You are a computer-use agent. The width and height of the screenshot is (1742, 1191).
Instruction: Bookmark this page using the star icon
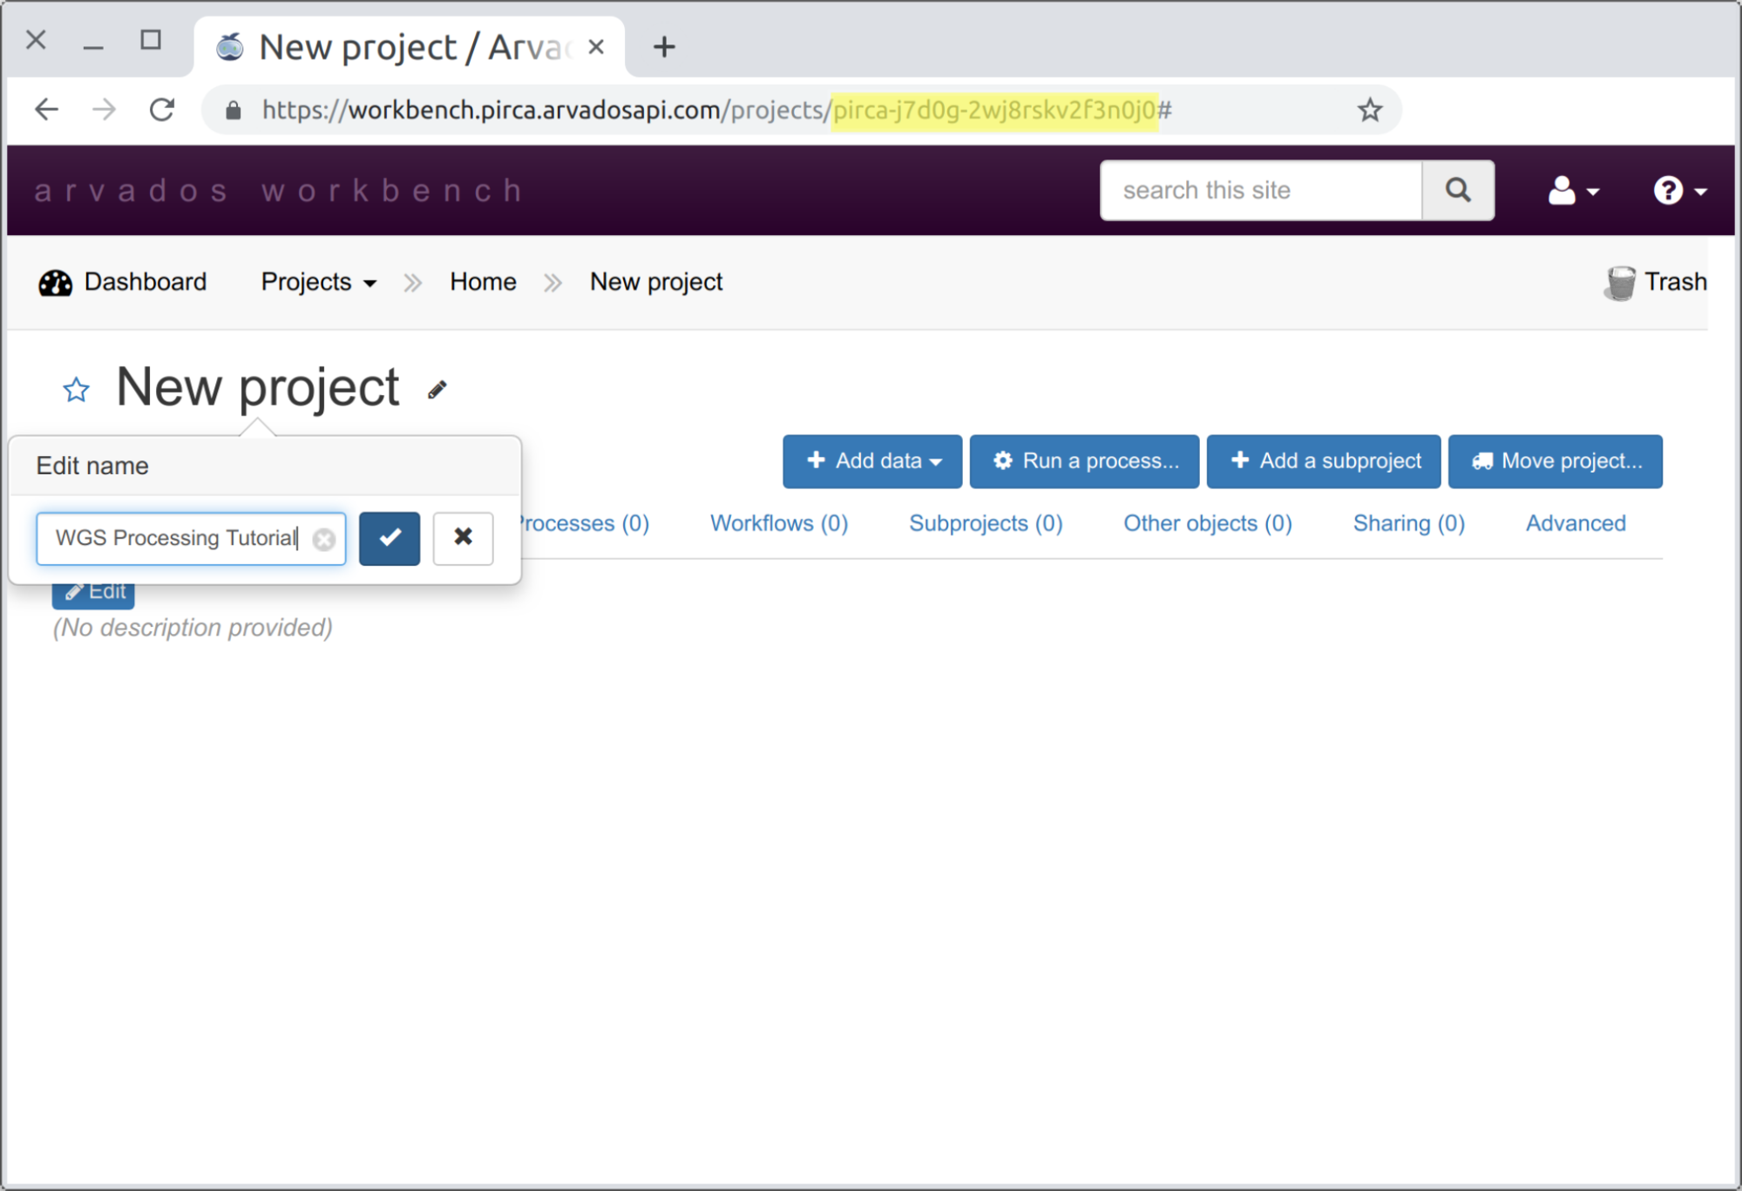(1369, 110)
